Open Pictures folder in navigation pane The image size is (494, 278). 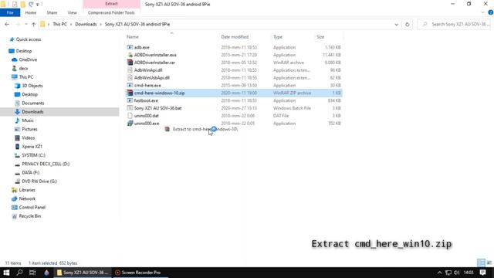[x=29, y=129]
